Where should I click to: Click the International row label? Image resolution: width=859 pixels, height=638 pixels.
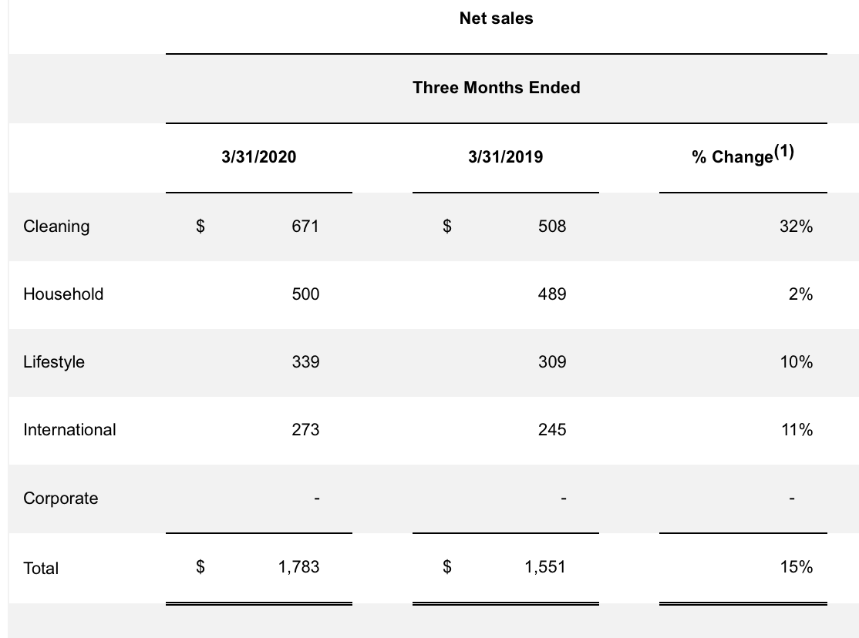(69, 430)
